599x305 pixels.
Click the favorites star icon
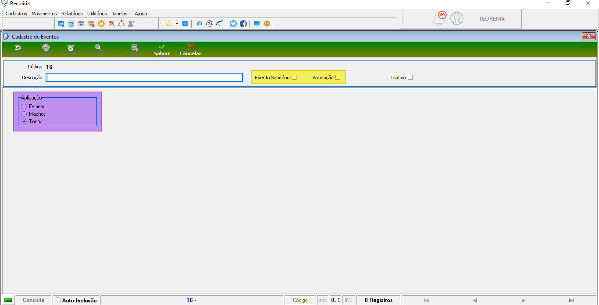tap(168, 24)
